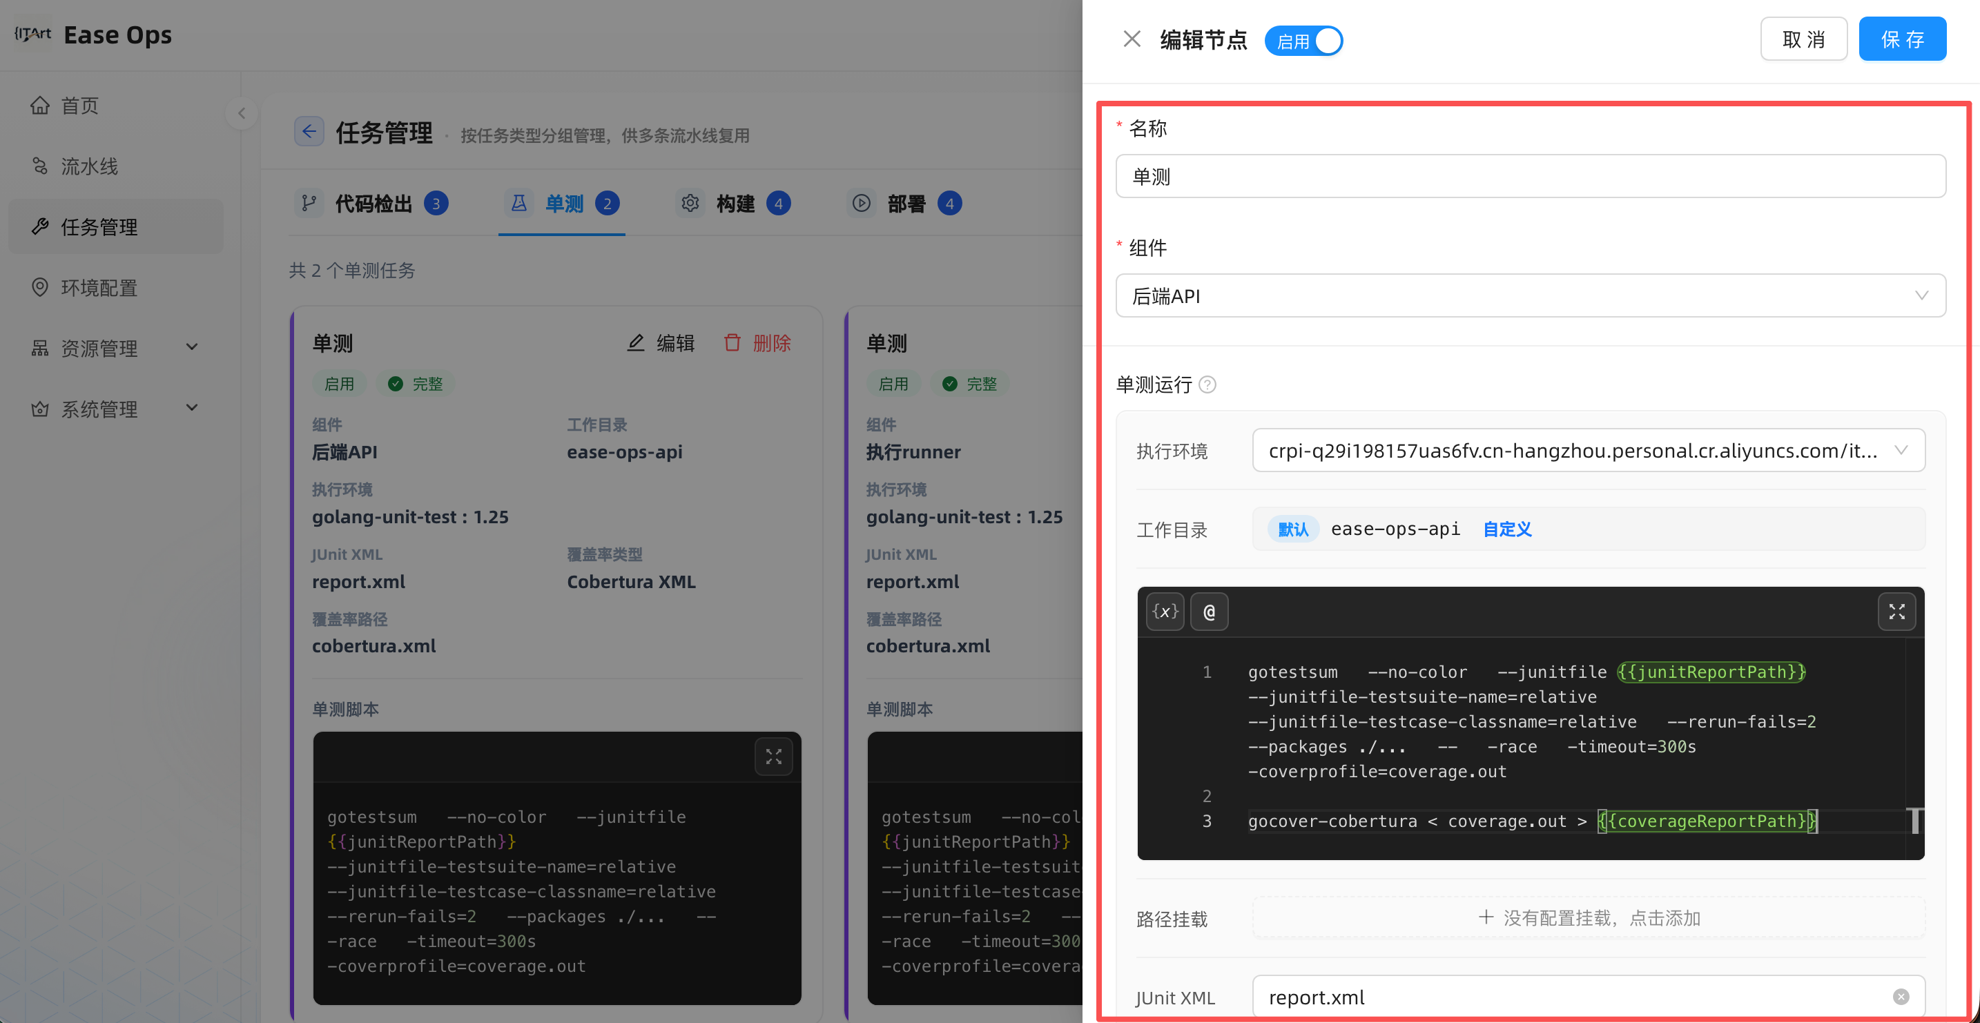Click the 系统管理 crown icon
This screenshot has width=1980, height=1023.
coord(40,409)
